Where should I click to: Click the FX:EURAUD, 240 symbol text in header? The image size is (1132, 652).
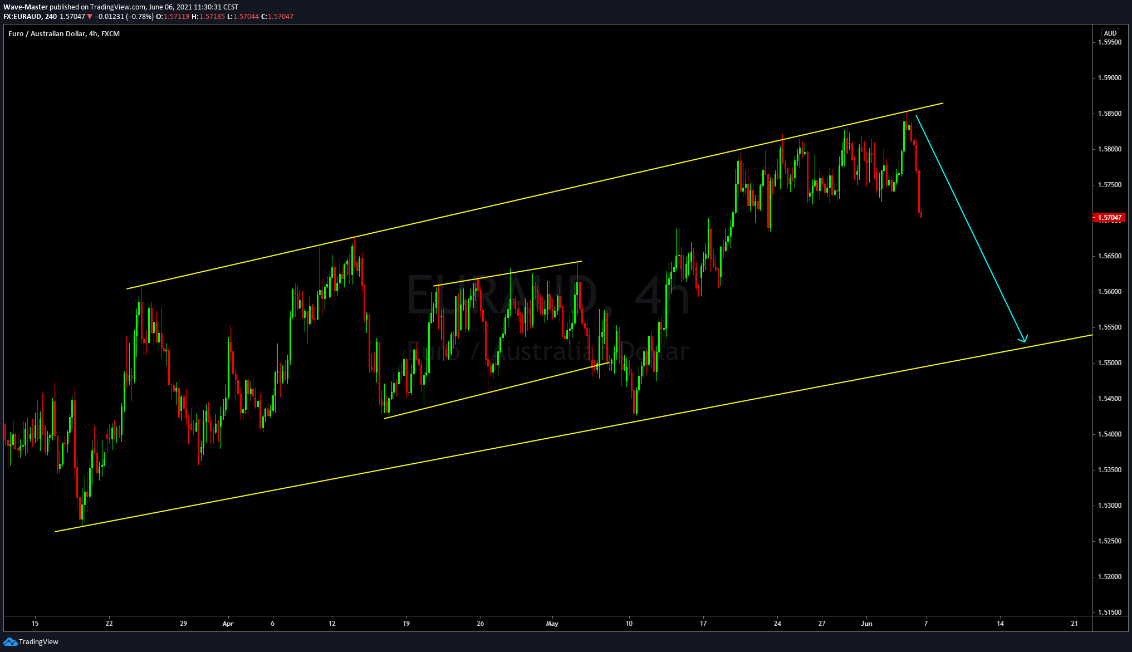(x=30, y=17)
